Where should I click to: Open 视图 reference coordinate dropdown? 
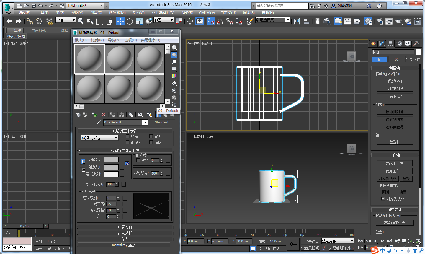164,20
